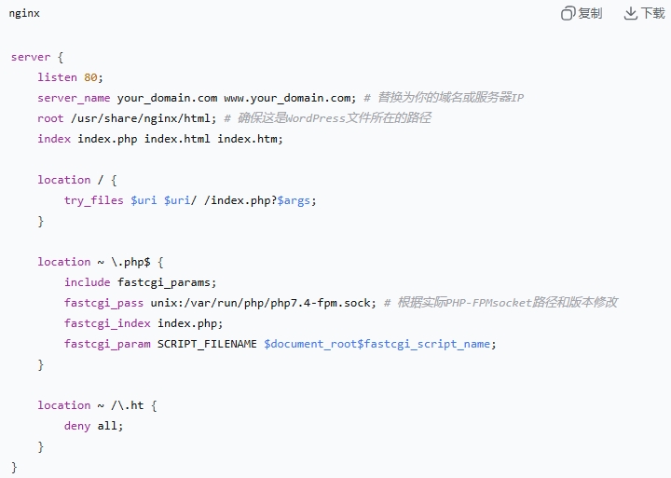Click the download arrow icon

(631, 13)
